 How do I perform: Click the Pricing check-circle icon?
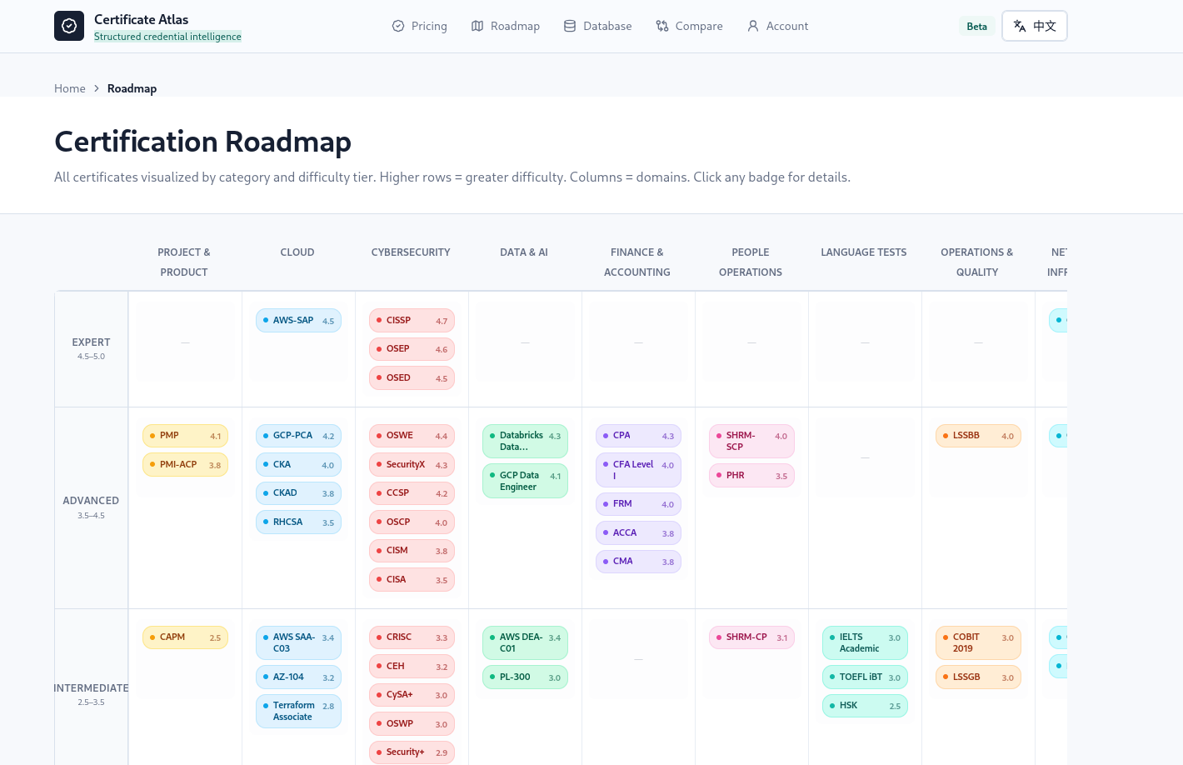[398, 26]
